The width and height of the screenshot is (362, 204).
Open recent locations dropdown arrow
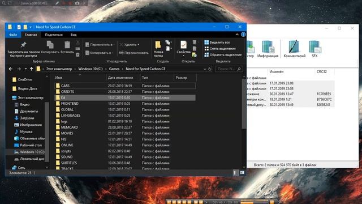pos(25,69)
